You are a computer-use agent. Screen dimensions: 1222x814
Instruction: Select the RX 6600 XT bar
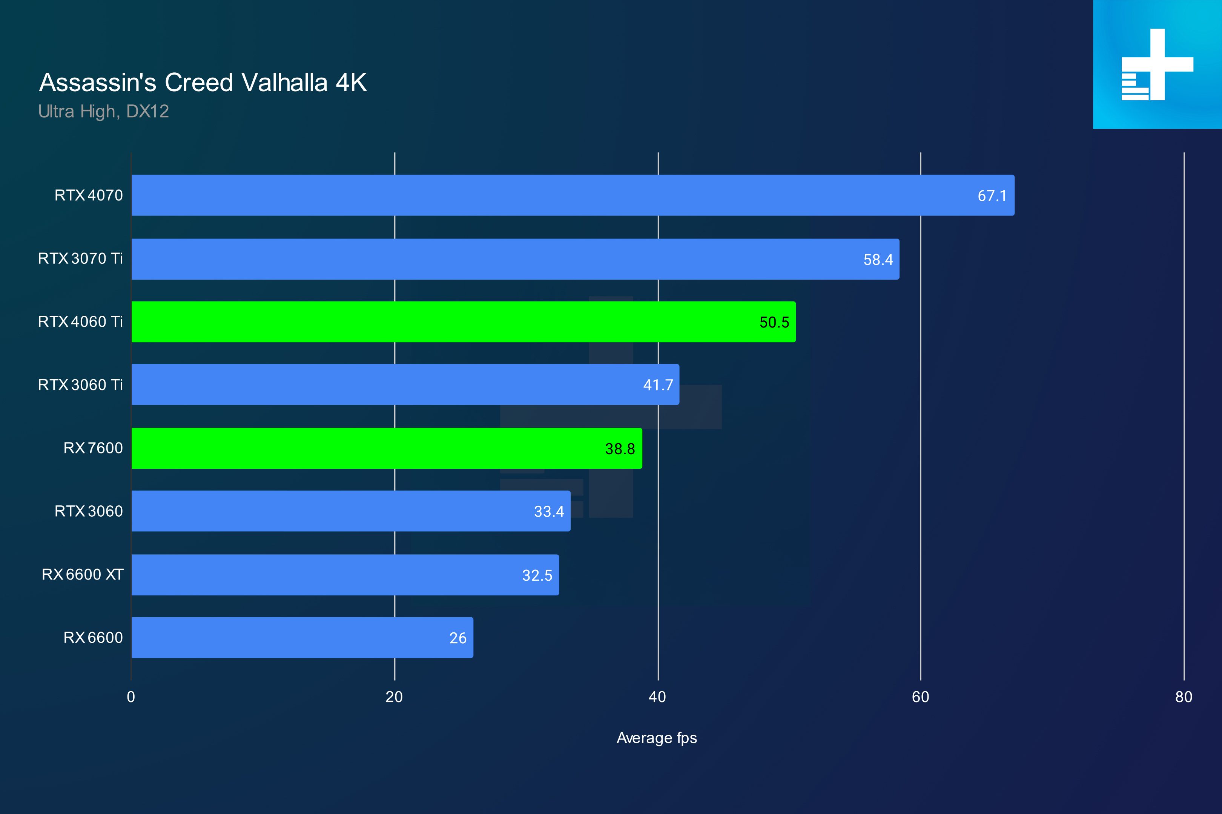coord(345,575)
